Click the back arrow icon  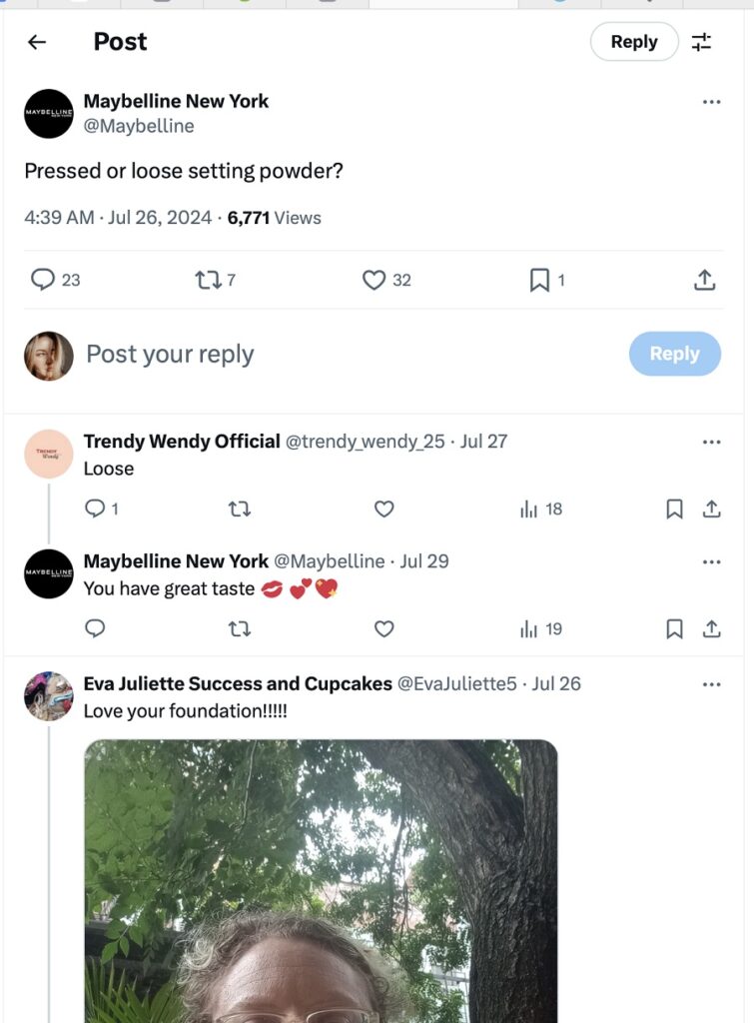coord(37,42)
